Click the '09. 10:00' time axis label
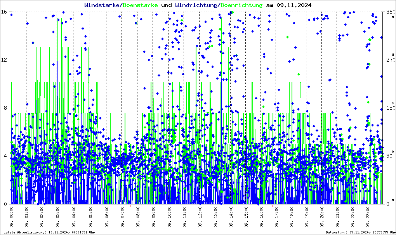Image resolution: width=396 pixels, height=235 pixels. coord(169,217)
